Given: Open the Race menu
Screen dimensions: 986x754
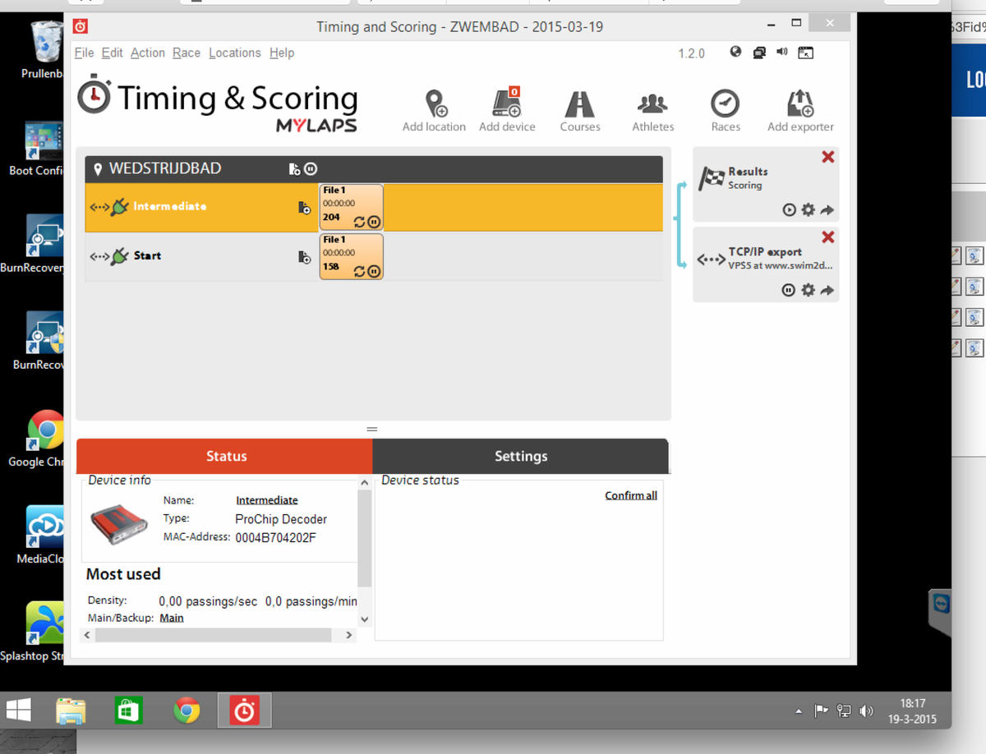Looking at the screenshot, I should tap(187, 53).
